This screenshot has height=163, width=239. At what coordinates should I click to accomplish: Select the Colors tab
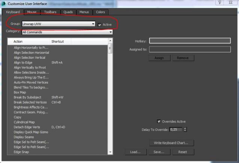coord(100,12)
